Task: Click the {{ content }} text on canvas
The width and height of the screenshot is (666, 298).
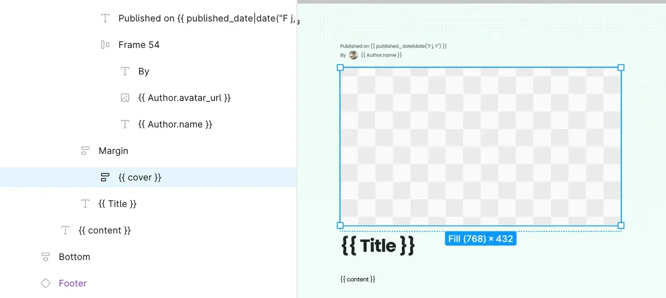Action: pos(358,279)
